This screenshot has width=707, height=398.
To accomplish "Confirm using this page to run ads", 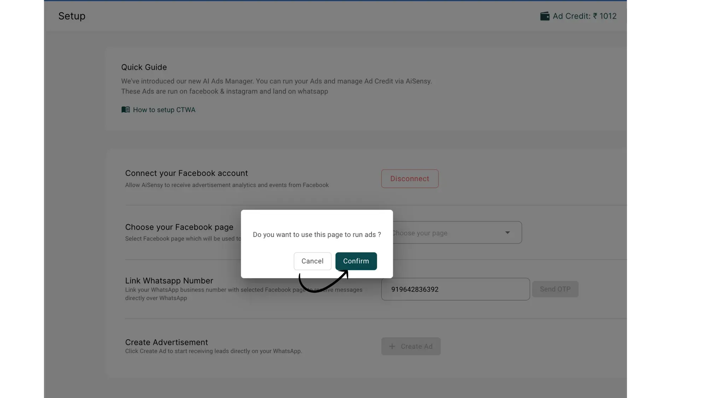I will click(x=356, y=261).
